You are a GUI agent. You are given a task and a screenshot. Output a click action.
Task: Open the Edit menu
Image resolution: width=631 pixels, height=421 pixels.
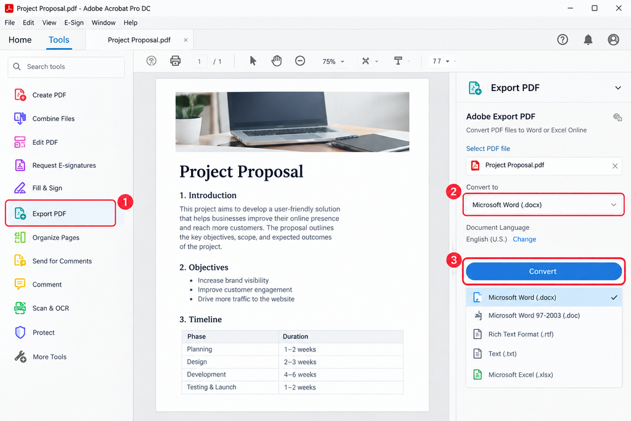tap(28, 23)
